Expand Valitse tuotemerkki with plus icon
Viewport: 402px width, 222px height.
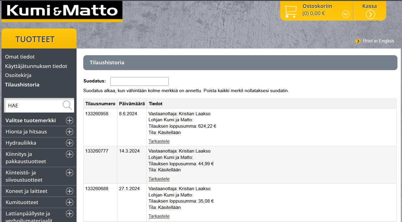(70, 120)
